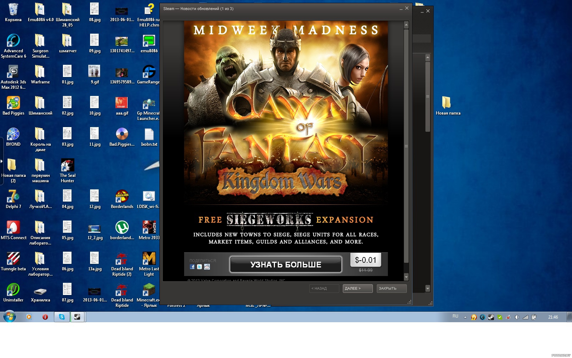This screenshot has height=358, width=572.
Task: Share the news on Reddit
Action: point(207,267)
